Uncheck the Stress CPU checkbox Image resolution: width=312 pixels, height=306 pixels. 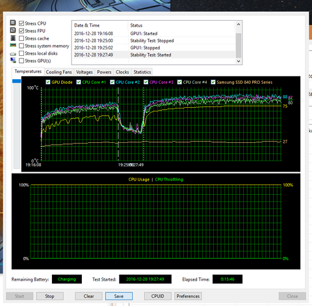(21, 23)
